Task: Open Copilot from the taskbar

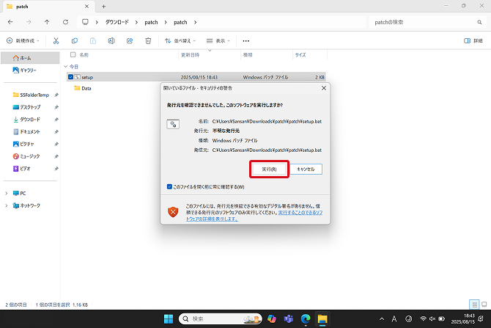Action: pos(271,319)
